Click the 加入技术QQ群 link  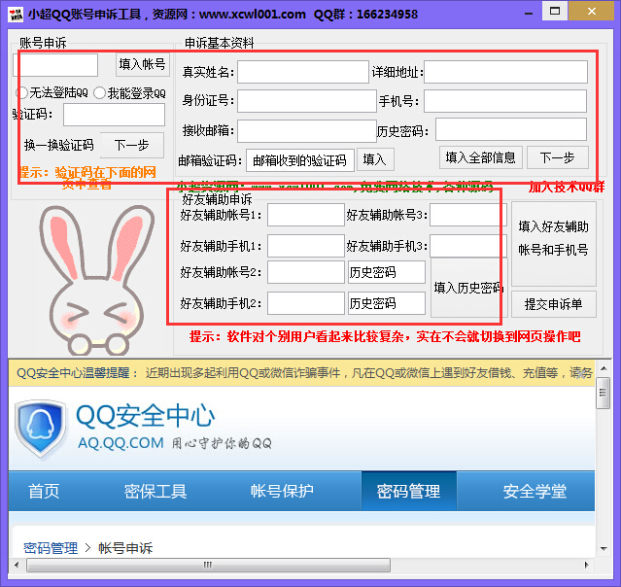click(566, 187)
